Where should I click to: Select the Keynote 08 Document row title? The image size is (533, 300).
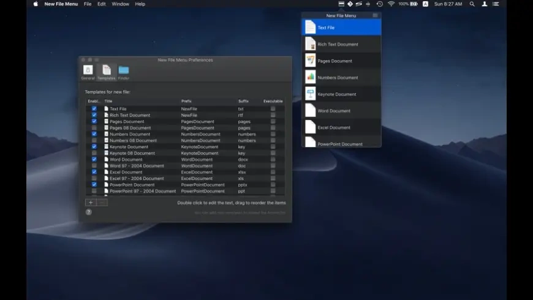[x=132, y=153]
